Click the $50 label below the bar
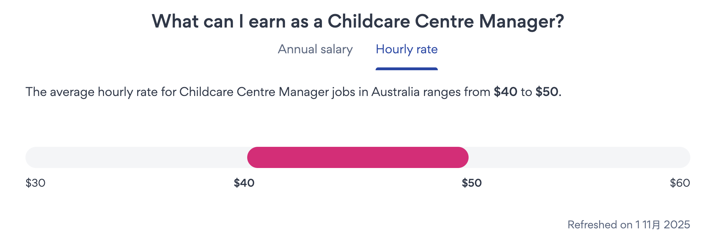Screen dimensions: 708x240 coord(471,183)
